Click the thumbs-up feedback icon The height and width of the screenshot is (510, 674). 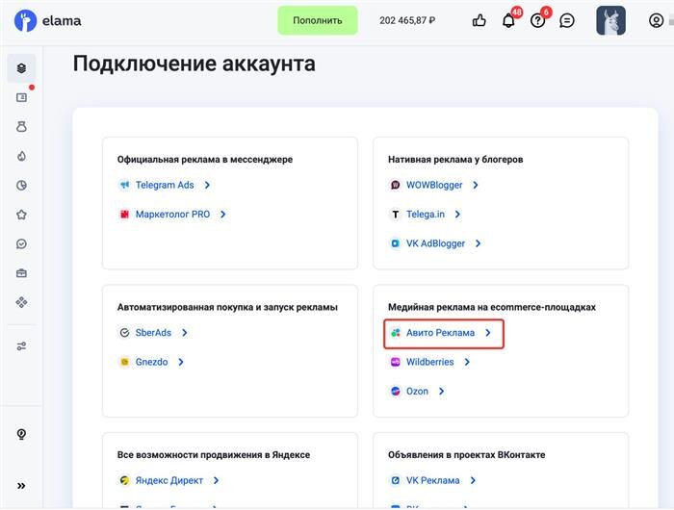click(x=479, y=20)
